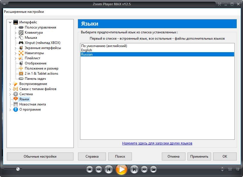Click the Экранные интерфейсы icon
The width and height of the screenshot is (243, 177).
click(21, 48)
